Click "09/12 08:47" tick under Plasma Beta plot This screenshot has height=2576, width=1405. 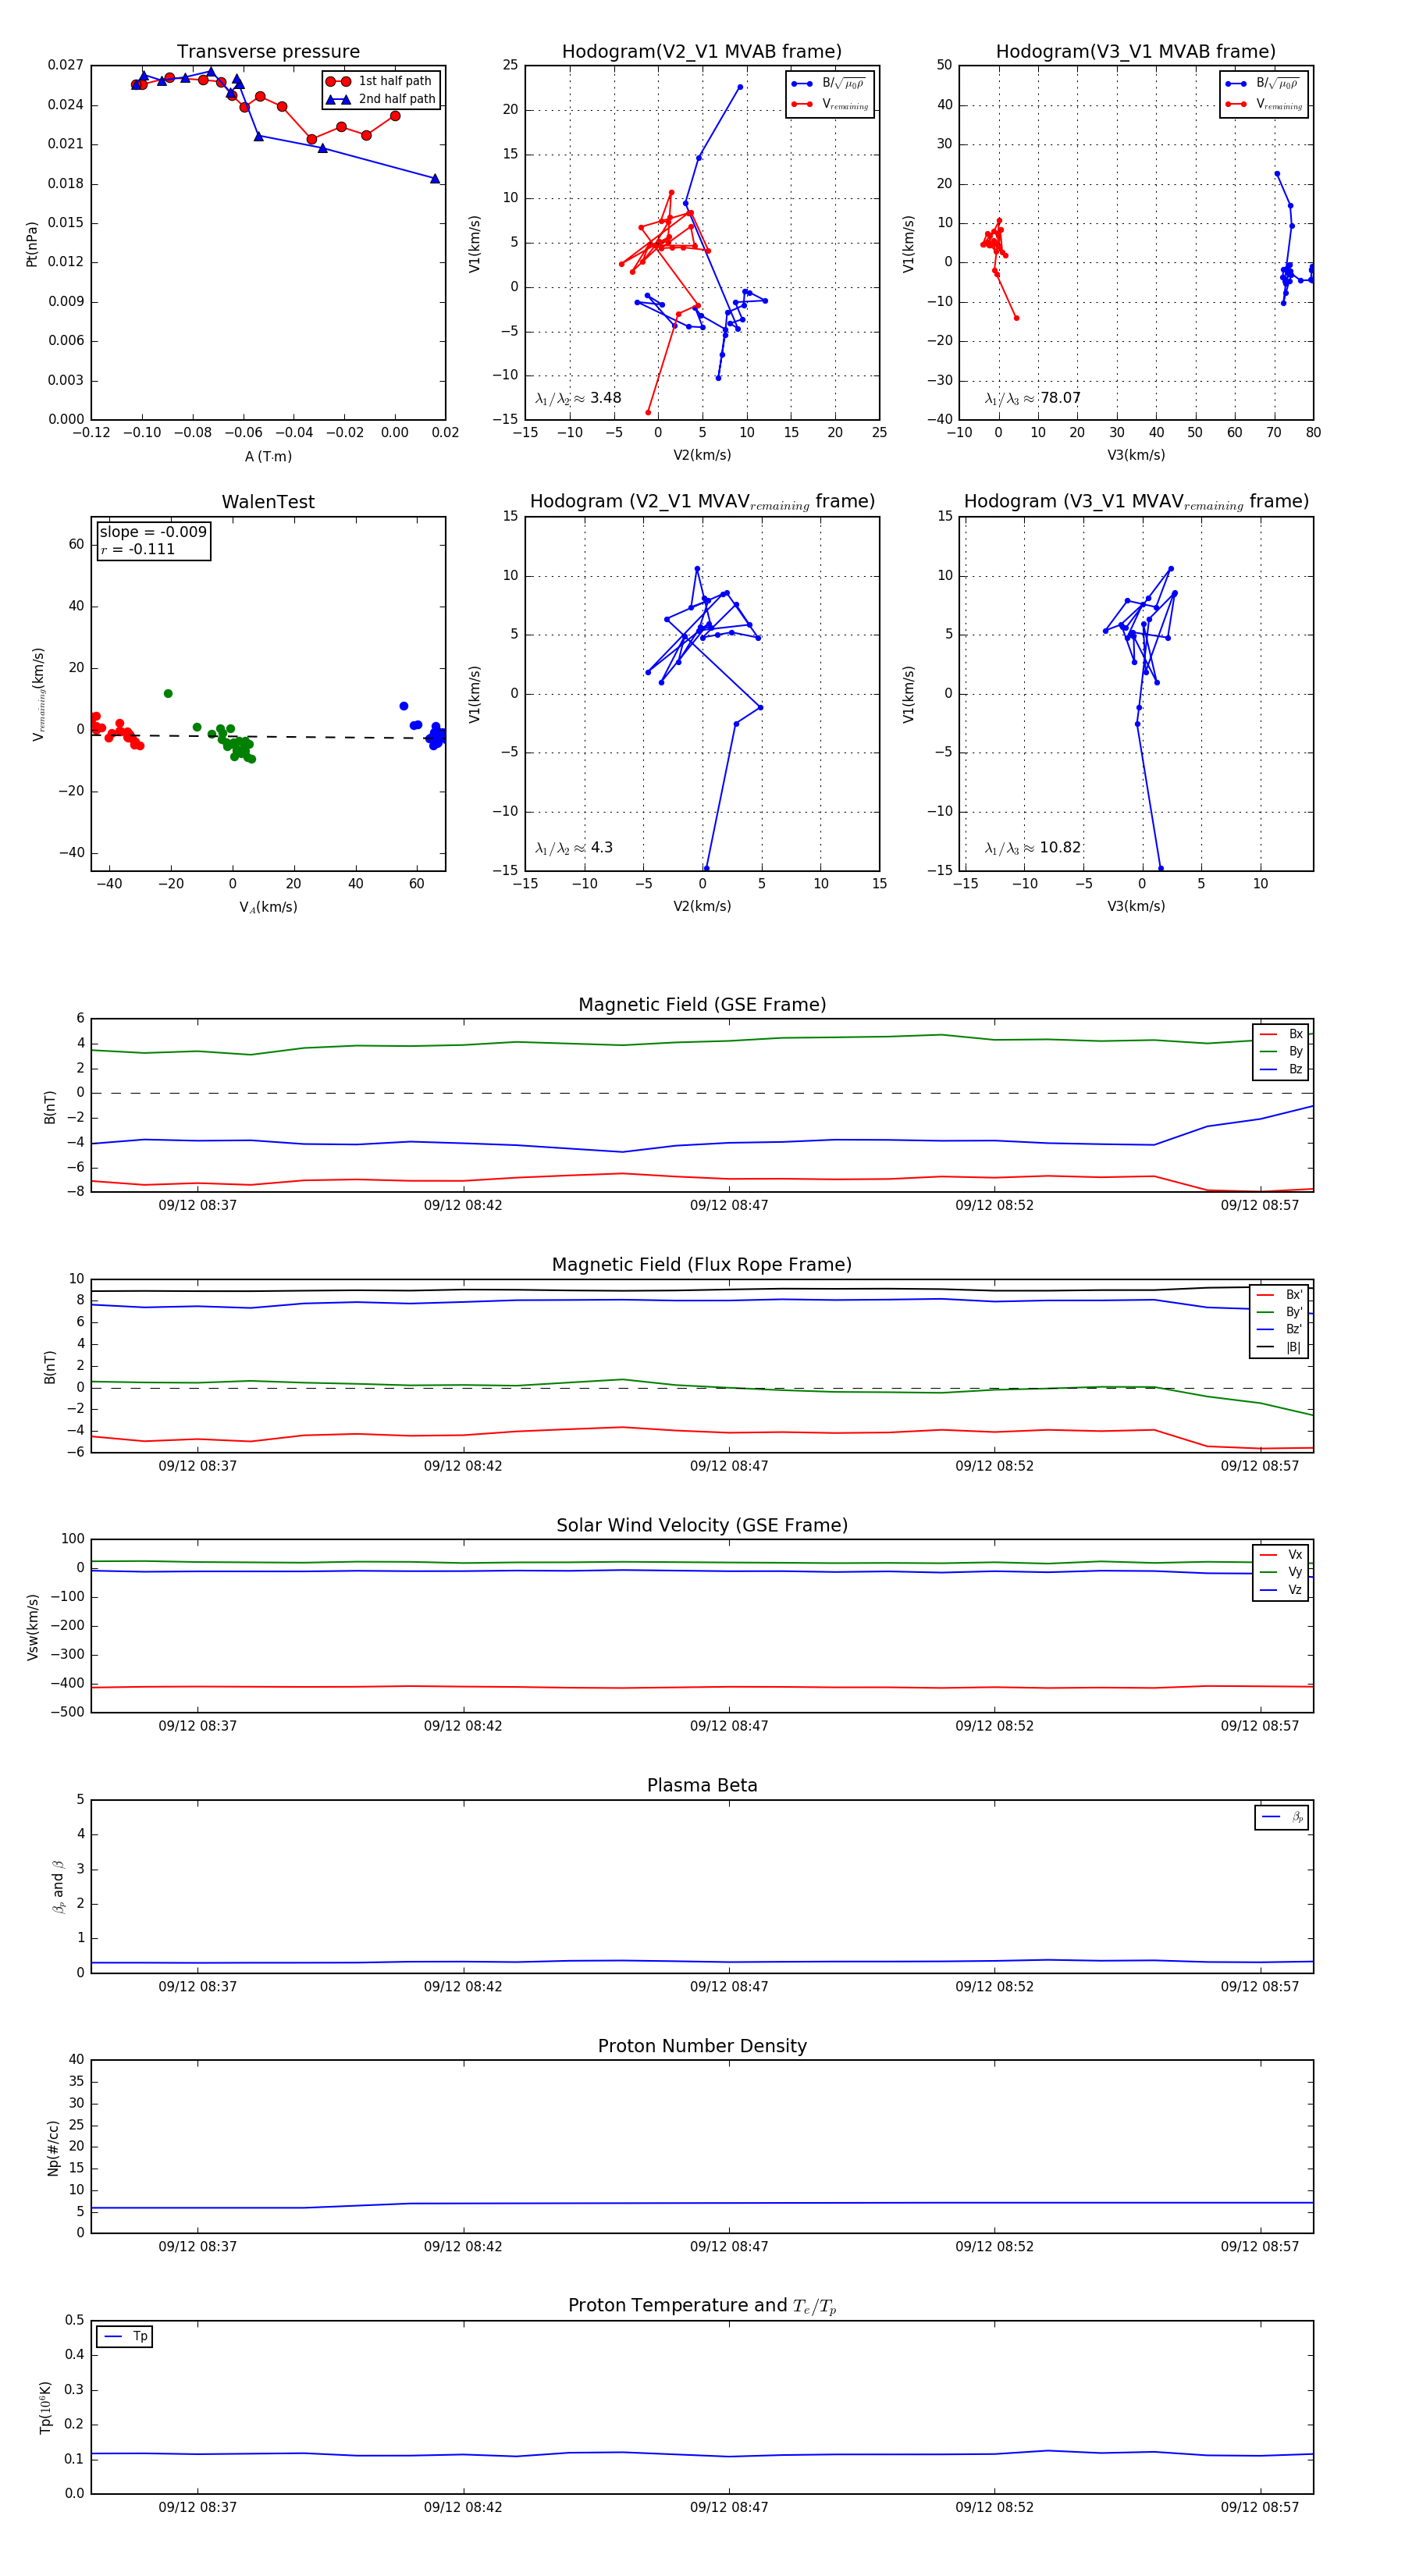coord(729,1987)
